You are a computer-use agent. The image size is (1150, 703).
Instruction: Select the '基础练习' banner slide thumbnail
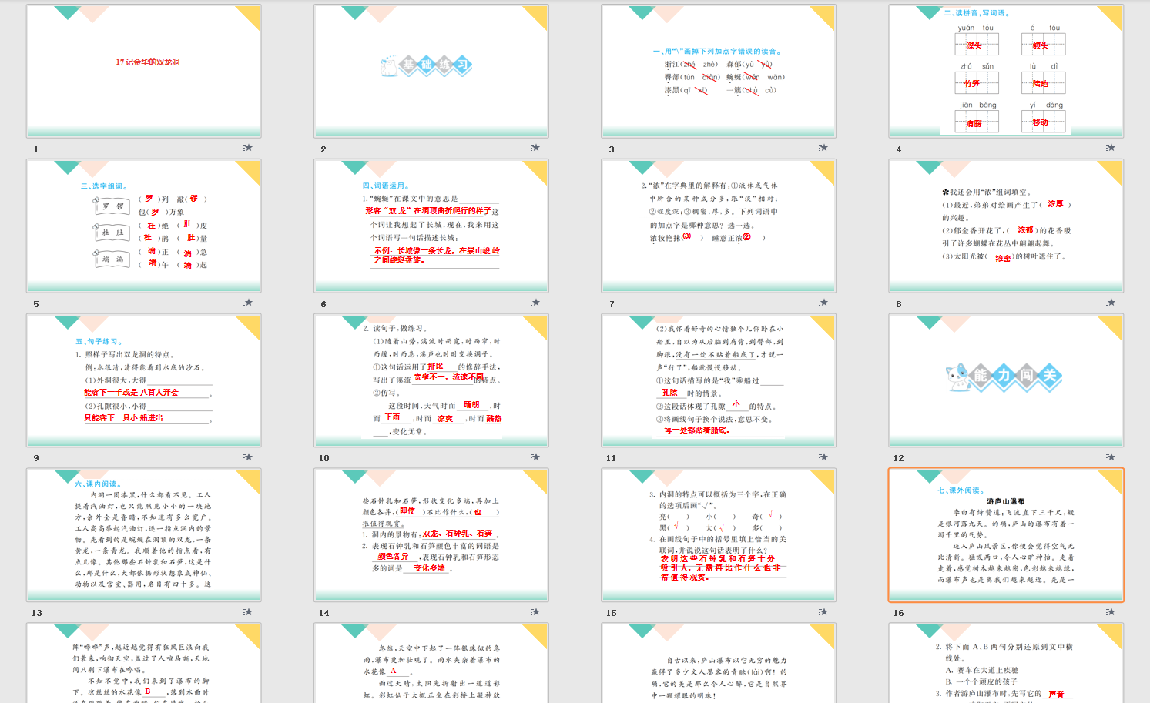431,71
